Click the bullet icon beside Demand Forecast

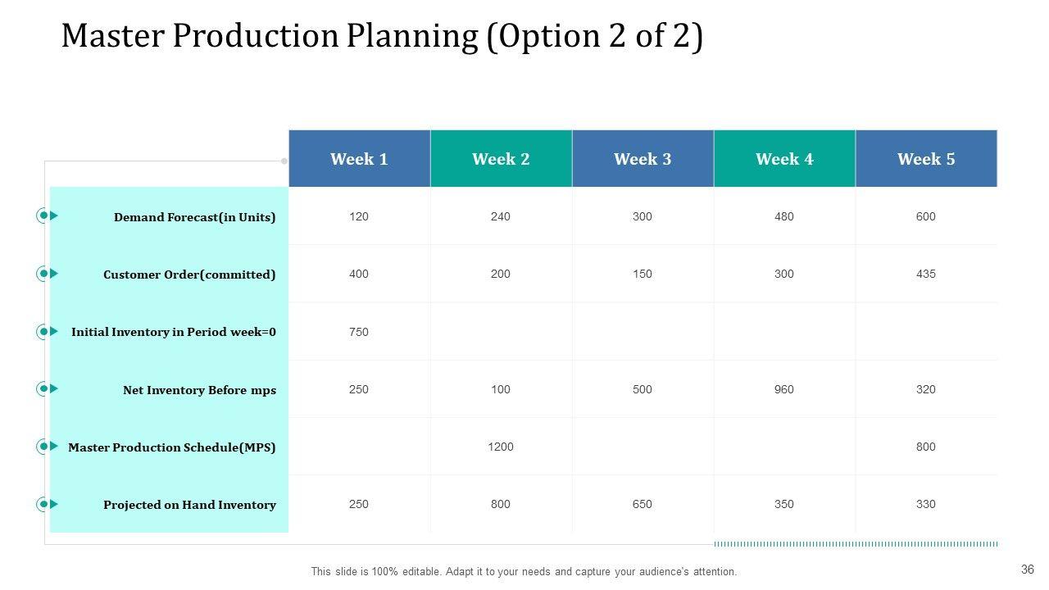(47, 216)
